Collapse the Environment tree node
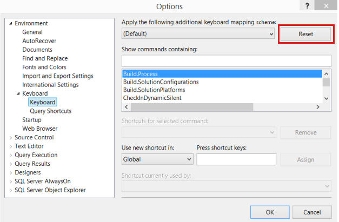 click(x=11, y=23)
